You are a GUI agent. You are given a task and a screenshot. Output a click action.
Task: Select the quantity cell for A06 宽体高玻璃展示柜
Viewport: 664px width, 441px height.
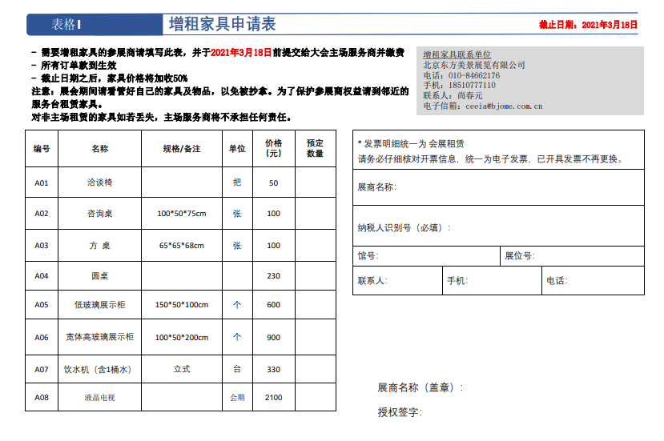315,337
